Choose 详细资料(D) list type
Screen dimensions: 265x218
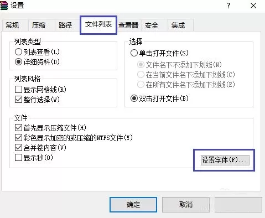pos(37,62)
